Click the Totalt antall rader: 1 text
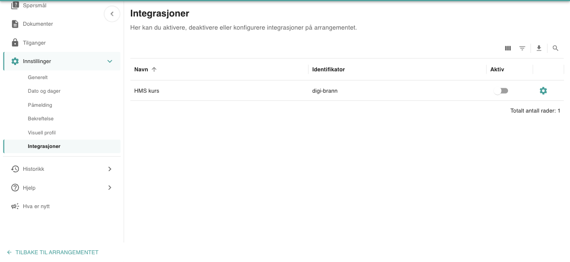This screenshot has height=262, width=570. (535, 111)
